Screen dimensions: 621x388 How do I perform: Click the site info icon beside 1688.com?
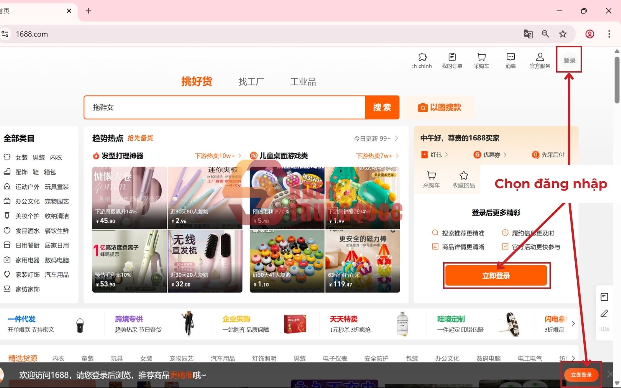5,34
